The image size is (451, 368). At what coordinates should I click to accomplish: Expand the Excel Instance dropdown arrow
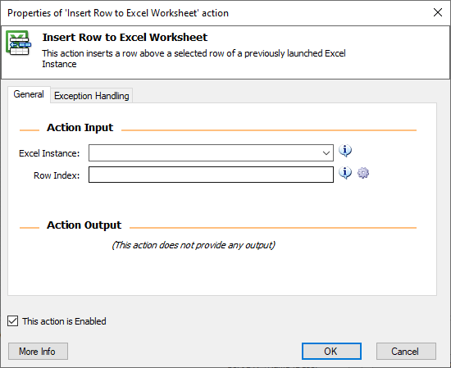[326, 153]
